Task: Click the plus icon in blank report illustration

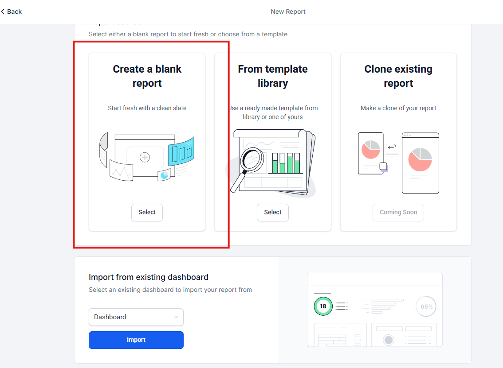Action: coord(145,157)
